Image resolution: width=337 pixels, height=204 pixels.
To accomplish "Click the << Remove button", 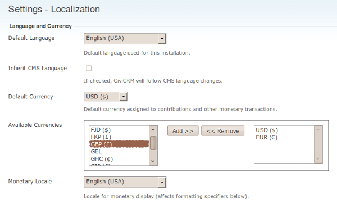I will pyautogui.click(x=222, y=131).
